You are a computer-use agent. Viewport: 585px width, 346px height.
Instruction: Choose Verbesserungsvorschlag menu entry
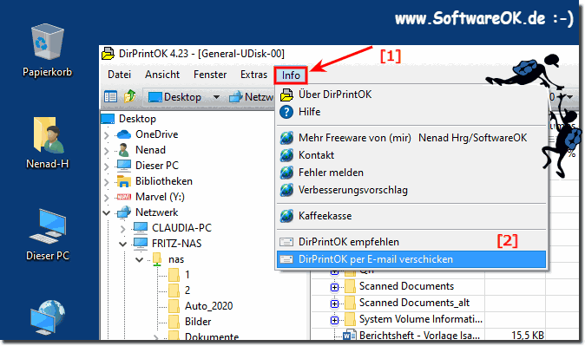tap(411, 190)
